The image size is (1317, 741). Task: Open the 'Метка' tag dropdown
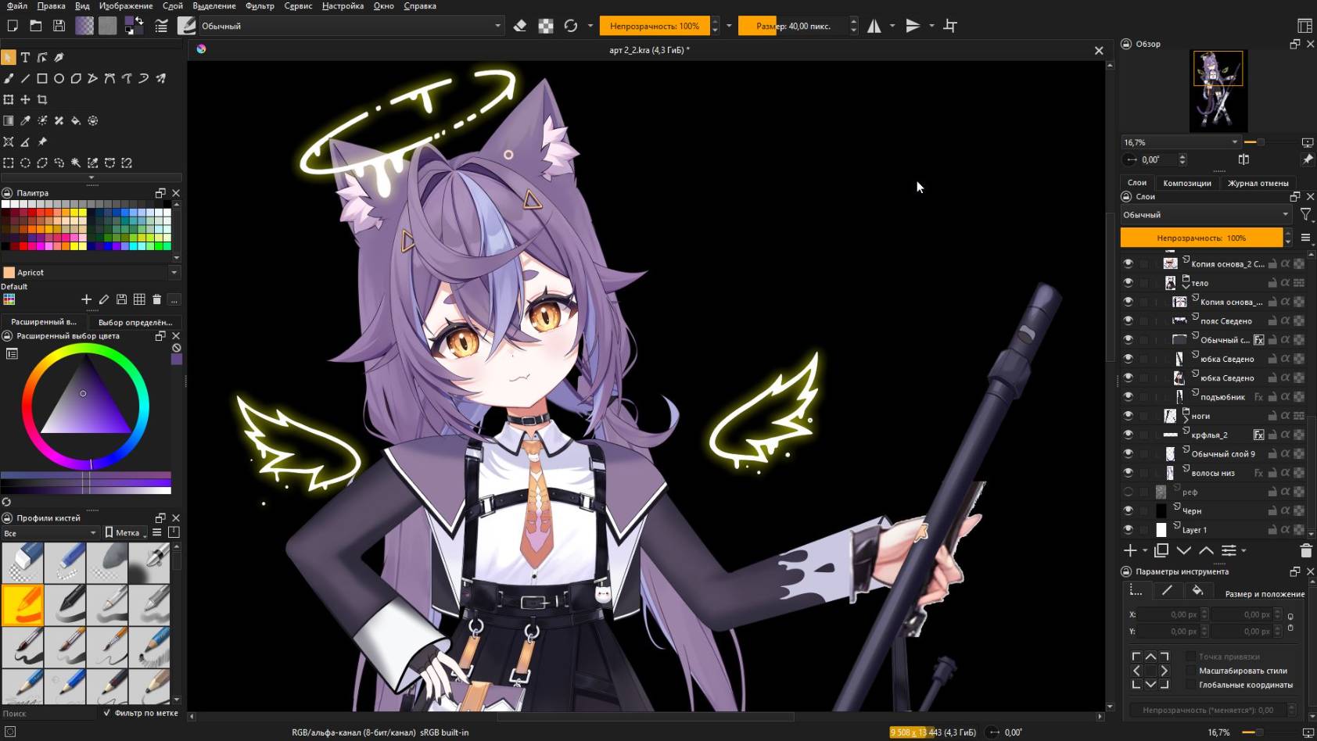[126, 533]
